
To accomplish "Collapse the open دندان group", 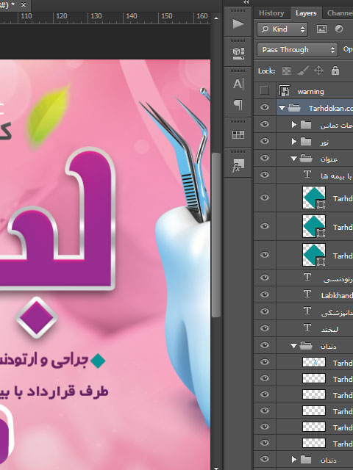I will 293,346.
